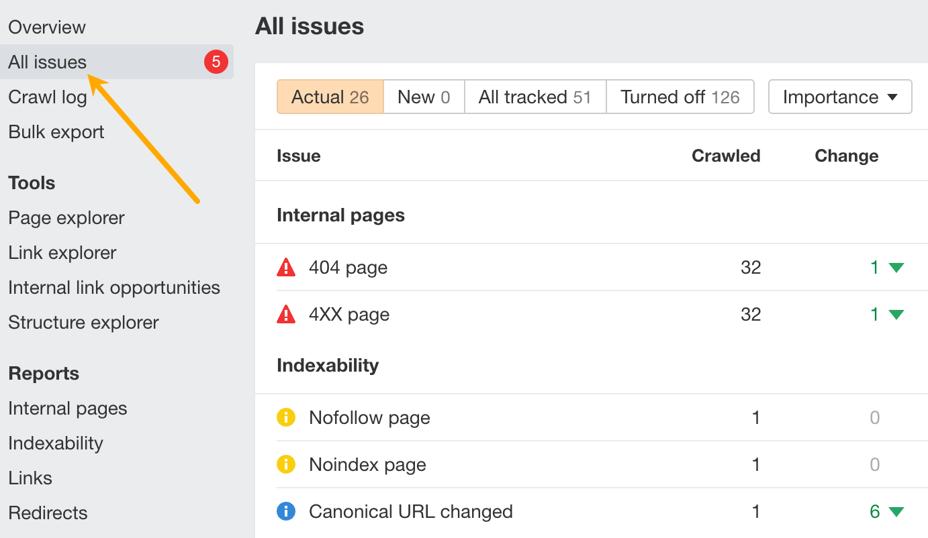
Task: Click the Crawled column header
Action: (x=726, y=155)
